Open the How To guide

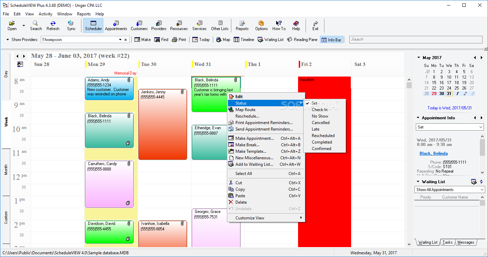coord(279,26)
